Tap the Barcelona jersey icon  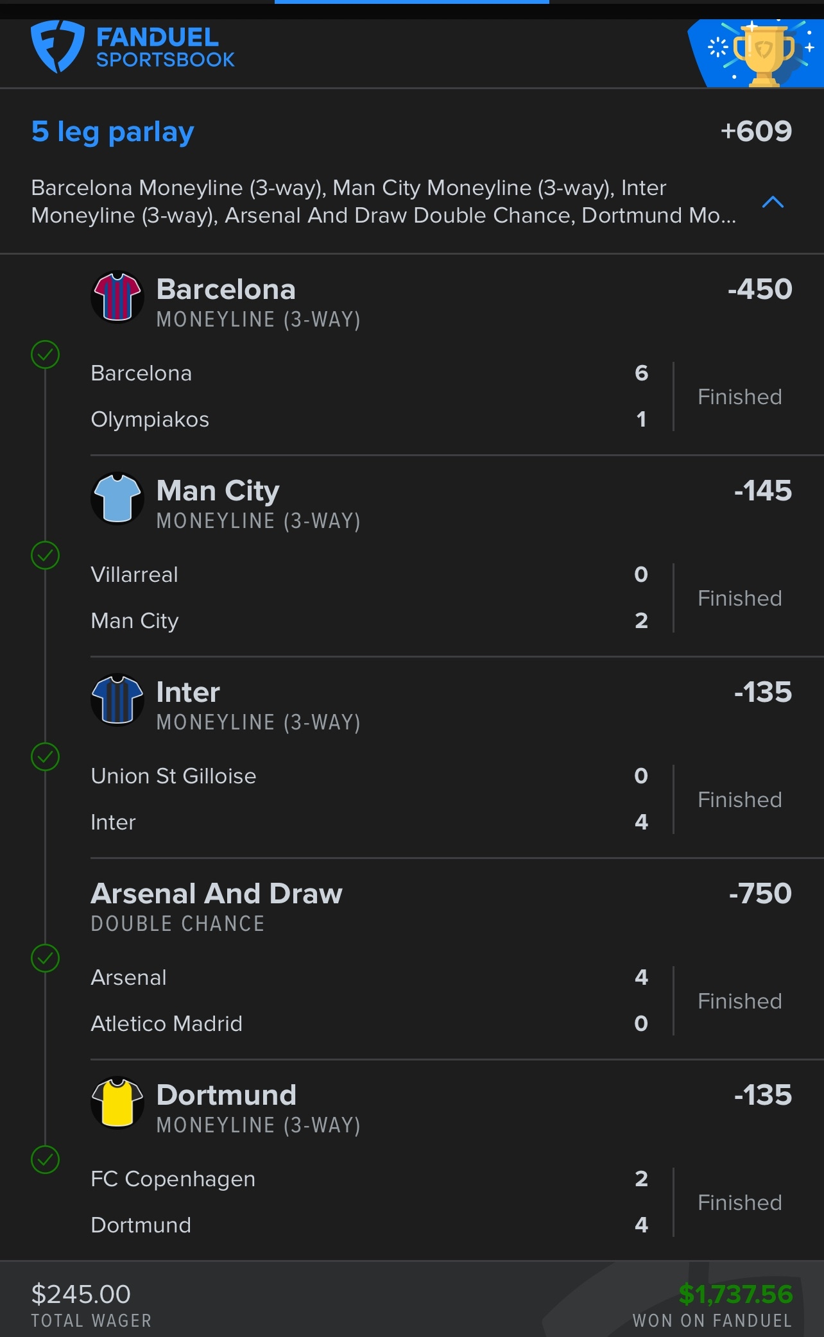click(117, 297)
